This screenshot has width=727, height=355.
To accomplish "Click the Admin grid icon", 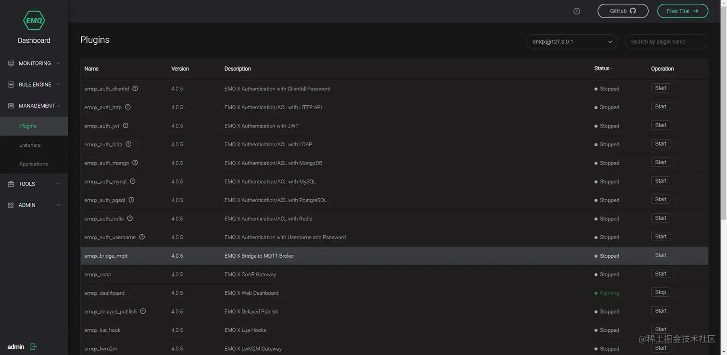I will click(11, 205).
